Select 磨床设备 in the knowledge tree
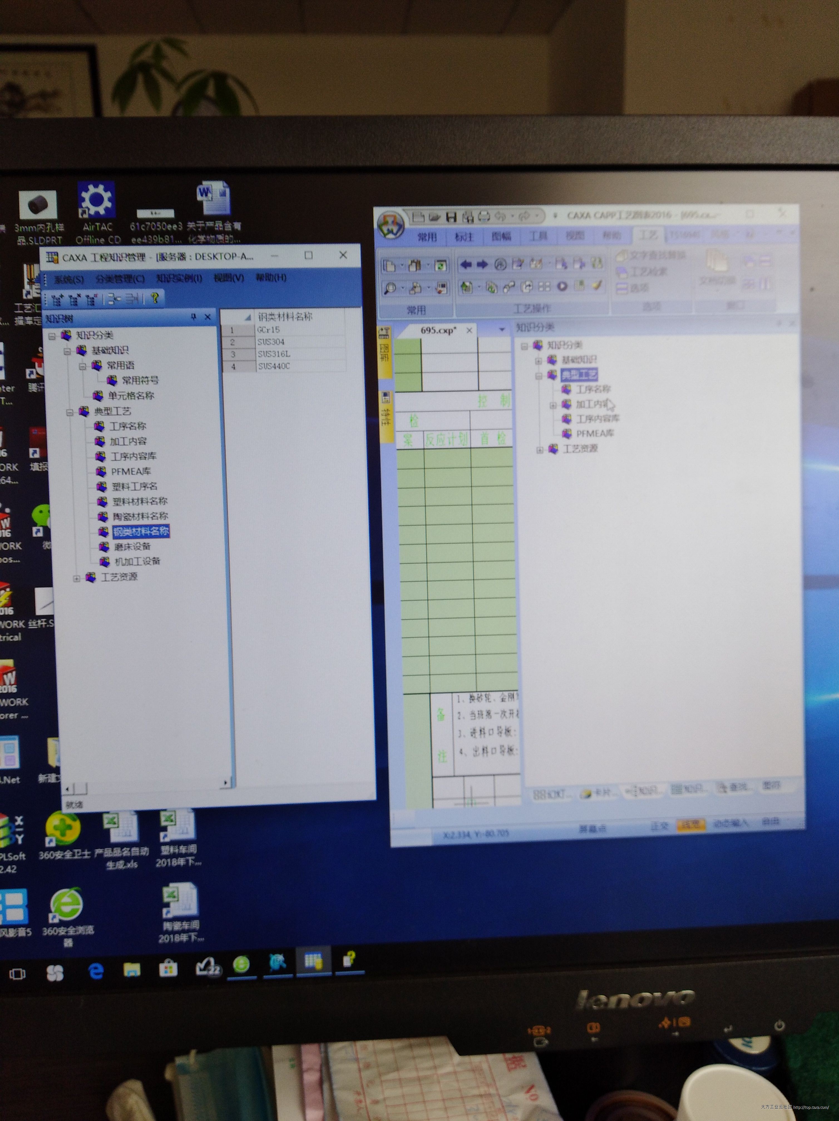The height and width of the screenshot is (1121, 839). 132,546
